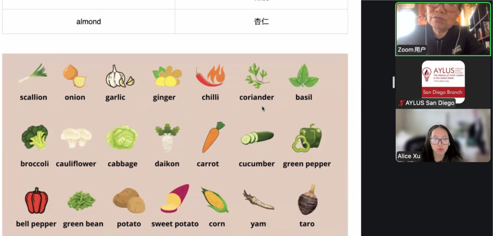Click the daikon radish icon
The image size is (493, 236).
pos(167,138)
